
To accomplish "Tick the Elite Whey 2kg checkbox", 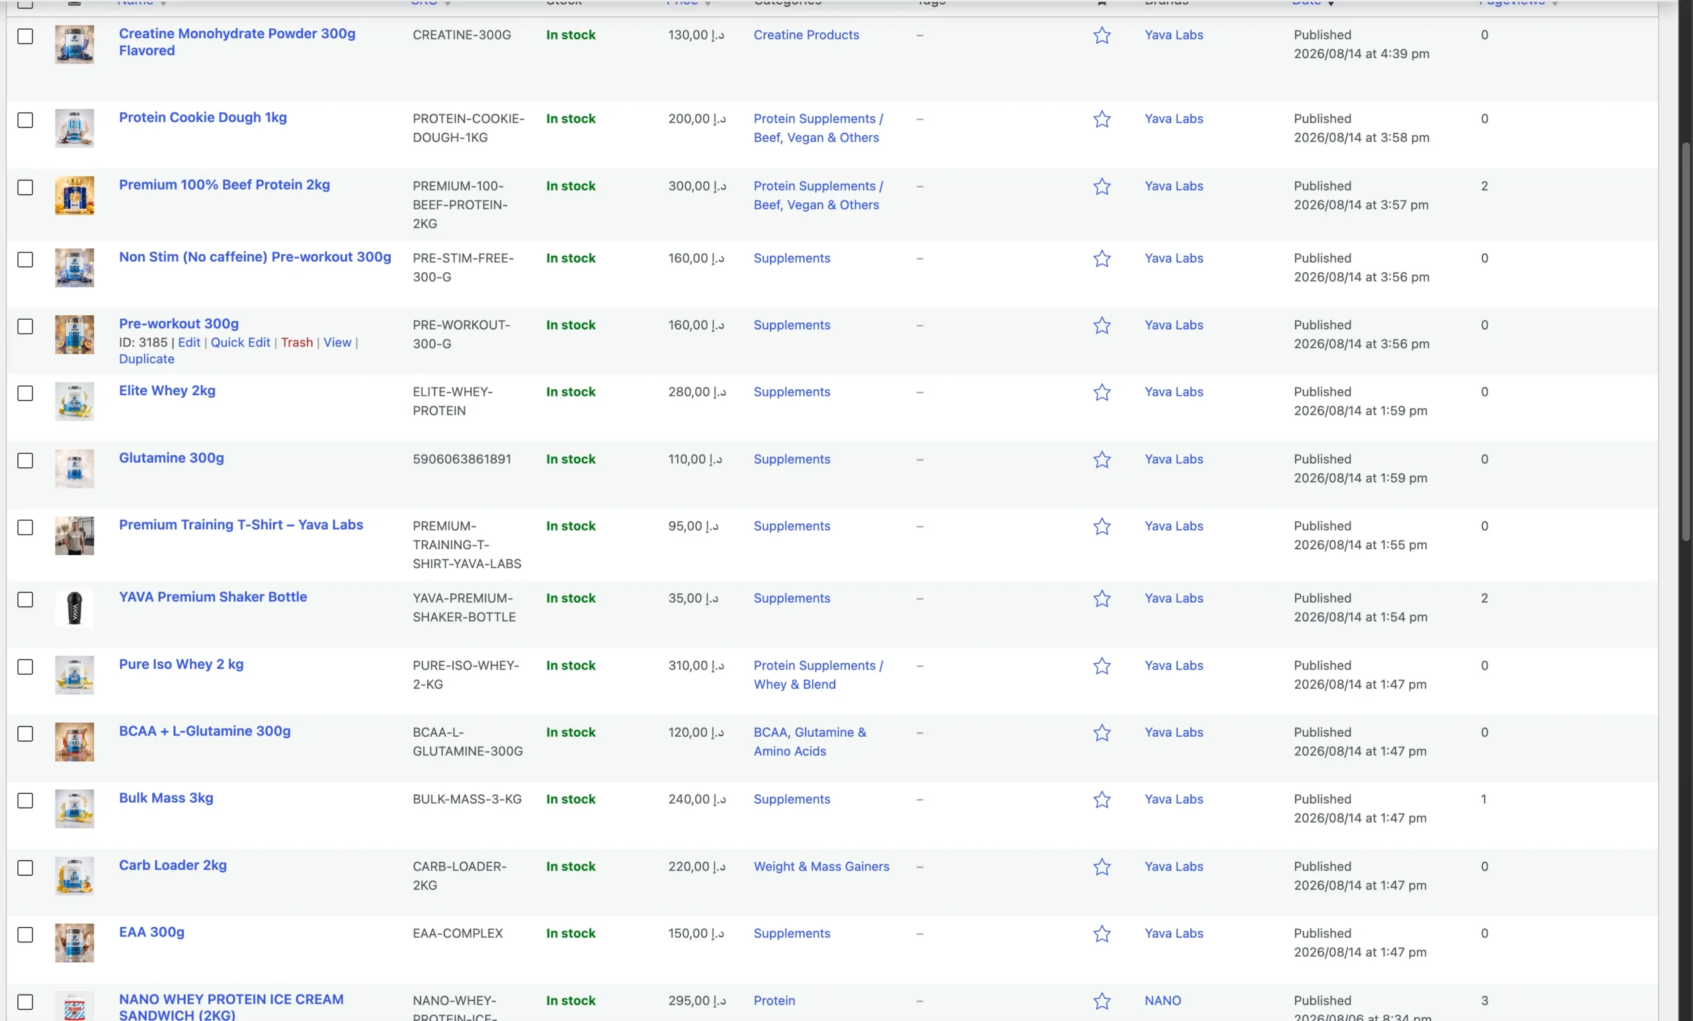I will pyautogui.click(x=25, y=393).
